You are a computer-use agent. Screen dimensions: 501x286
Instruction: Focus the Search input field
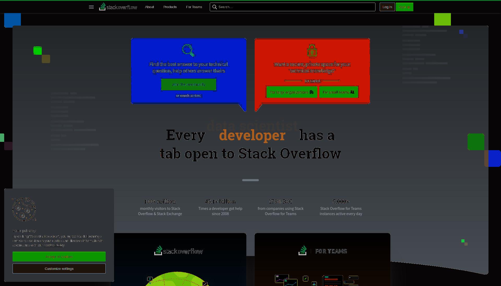coord(293,7)
